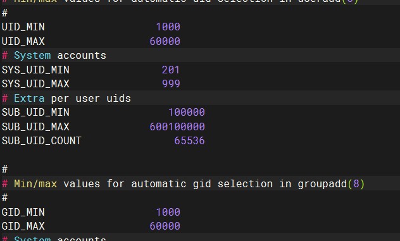
Task: Place cursor on SYS_UID_MIN value 201
Action: coord(171,70)
